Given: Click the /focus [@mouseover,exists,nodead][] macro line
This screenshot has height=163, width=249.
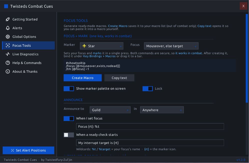Looking at the screenshot, I should (x=93, y=66).
